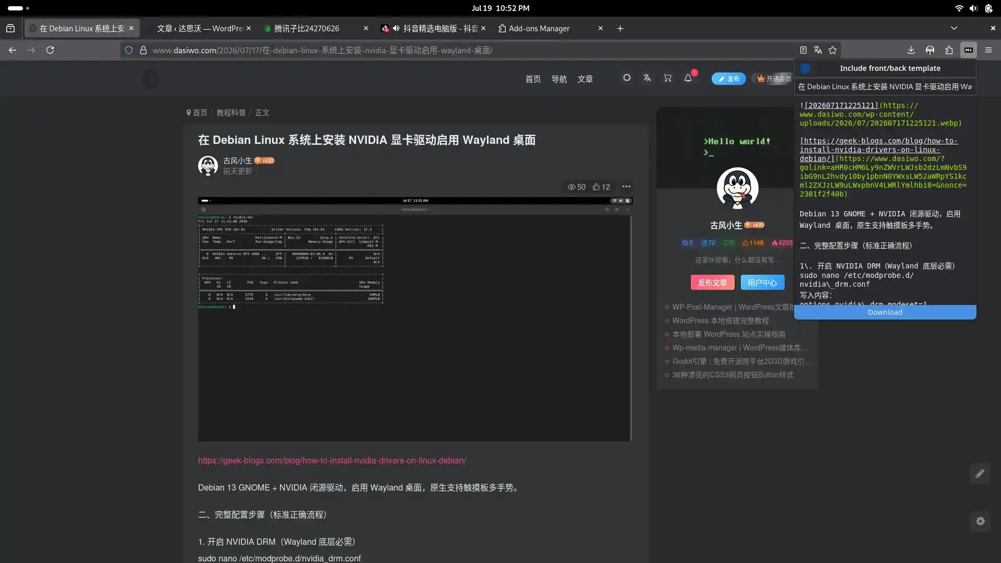Switch to the 文章 ‹ 达思沃 WordPress tab
The image size is (1001, 563).
click(200, 28)
